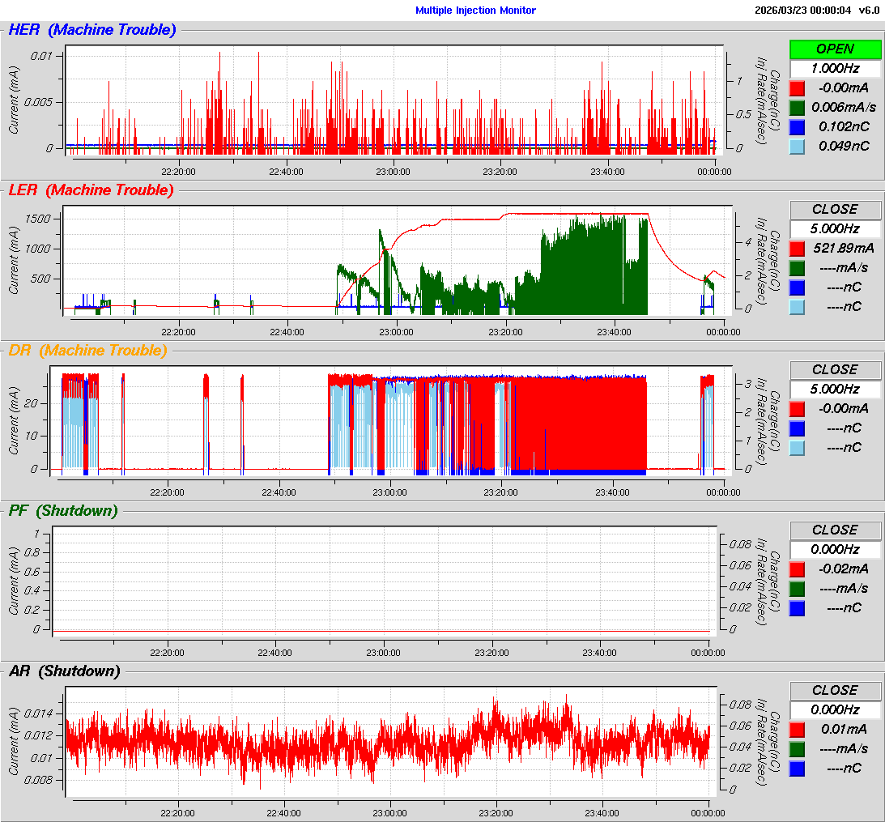The image size is (885, 822).
Task: Click the LER 5.000Hz frequency field
Action: (x=835, y=229)
